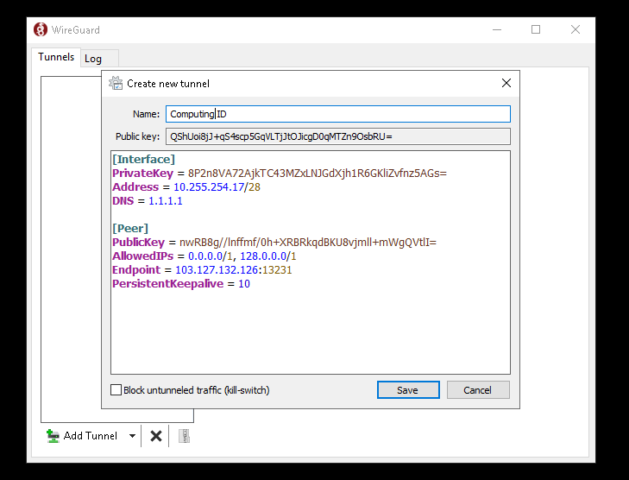This screenshot has height=480, width=629.
Task: Click the Endpoint port 13231
Action: click(277, 269)
